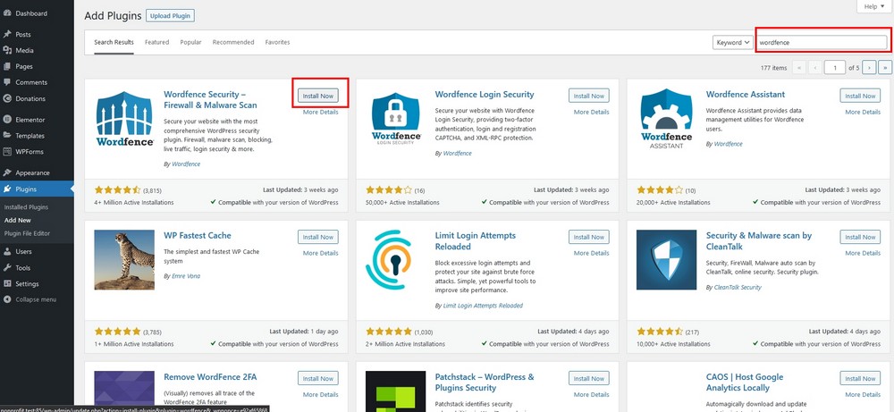Image resolution: width=894 pixels, height=412 pixels.
Task: Open the Patchstack – WordPress & Plugins Security title
Action: coord(485,383)
